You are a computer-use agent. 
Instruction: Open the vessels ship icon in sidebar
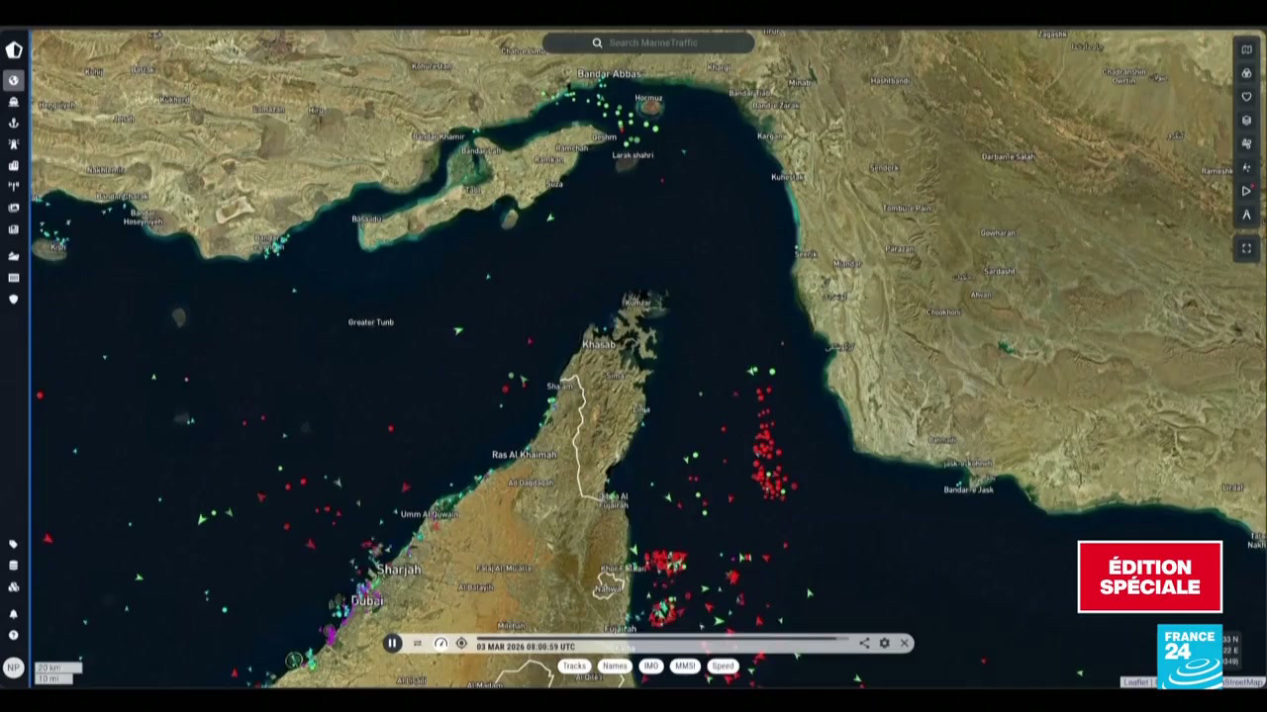coord(14,102)
